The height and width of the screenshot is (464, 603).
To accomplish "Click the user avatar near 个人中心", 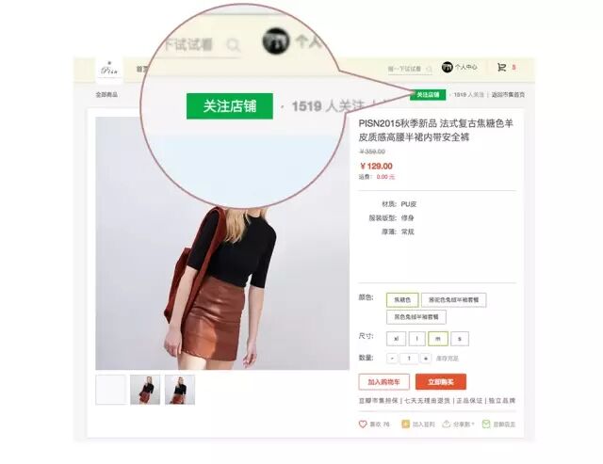I will [448, 67].
